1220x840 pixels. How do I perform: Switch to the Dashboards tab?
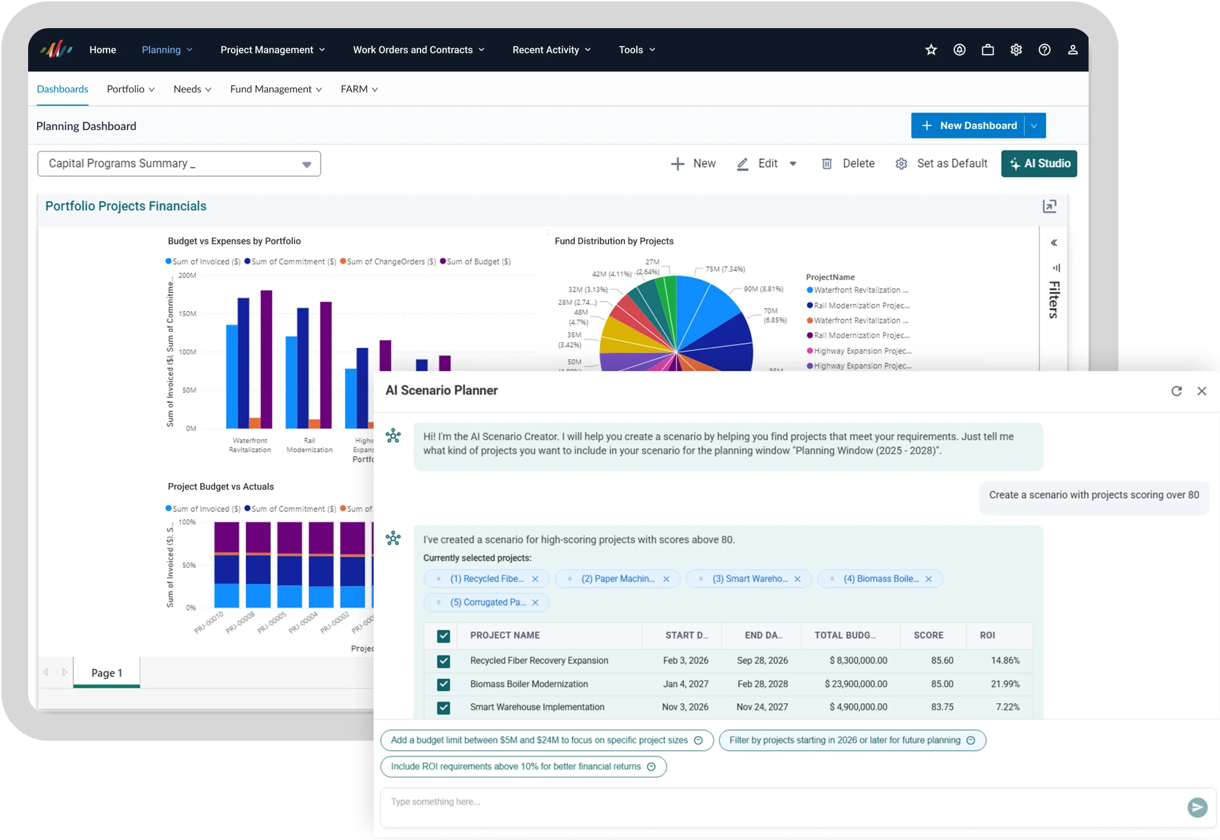(x=62, y=89)
